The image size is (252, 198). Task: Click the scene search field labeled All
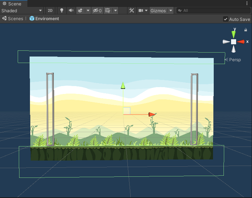213,11
